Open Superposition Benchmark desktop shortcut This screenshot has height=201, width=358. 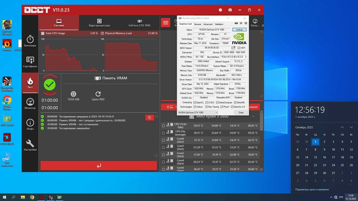[x=7, y=84]
